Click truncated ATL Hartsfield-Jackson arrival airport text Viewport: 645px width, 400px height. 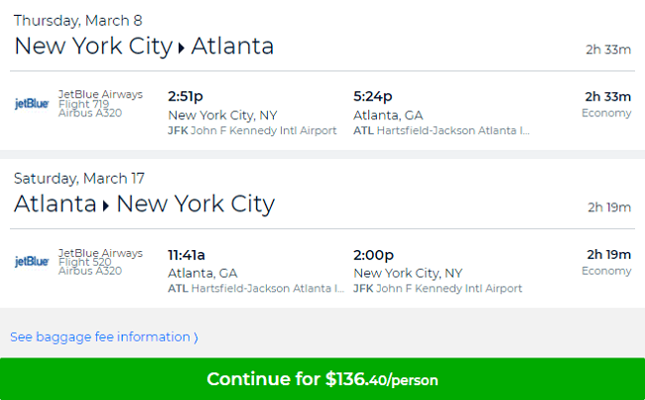point(442,130)
